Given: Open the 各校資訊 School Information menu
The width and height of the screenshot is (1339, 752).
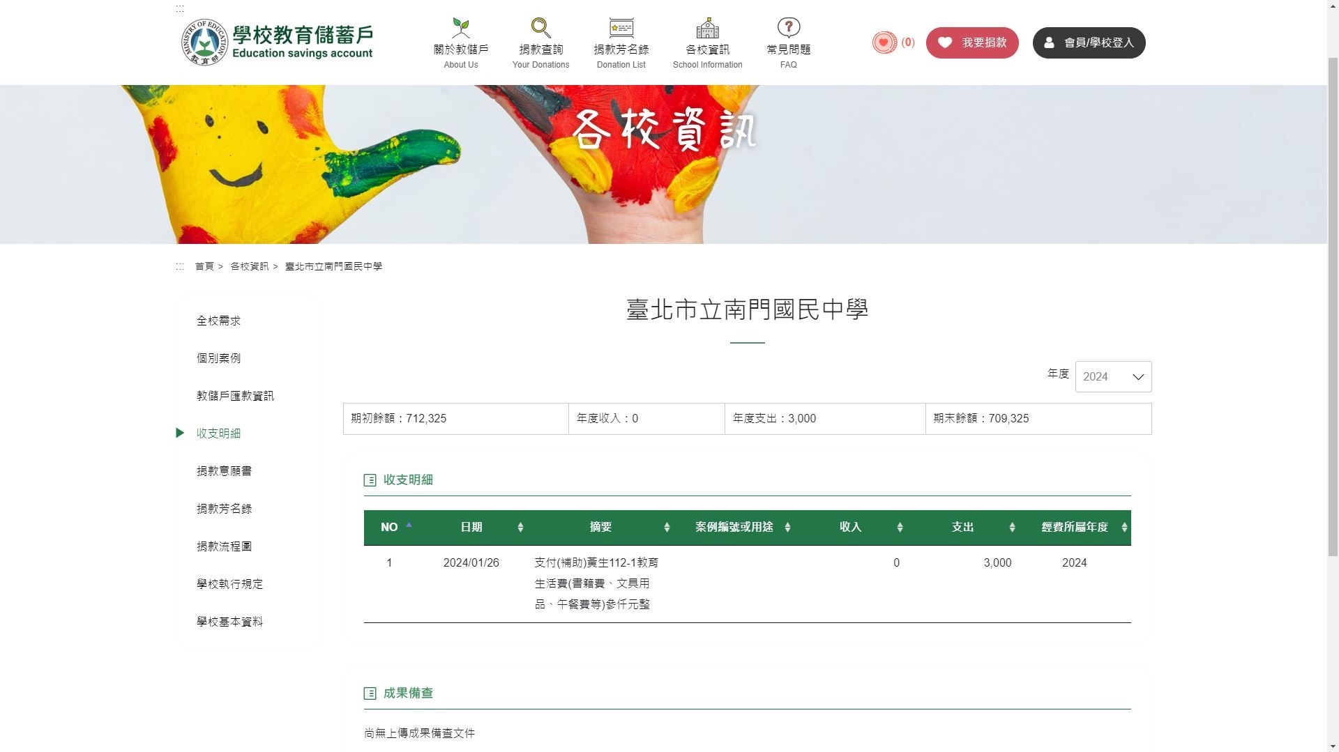Looking at the screenshot, I should pos(707,43).
